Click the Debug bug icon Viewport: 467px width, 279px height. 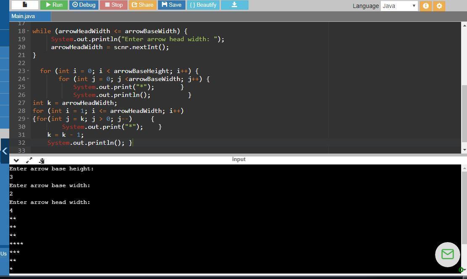[83, 5]
